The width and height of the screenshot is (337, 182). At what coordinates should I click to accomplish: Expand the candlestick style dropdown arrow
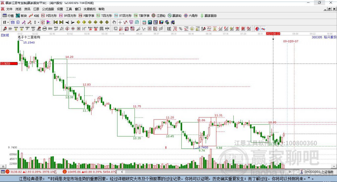[39, 22]
